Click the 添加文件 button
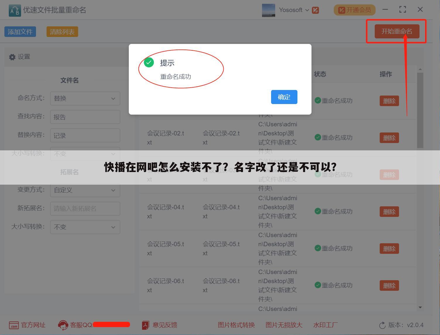Viewport: 440px width, 335px height. [20, 32]
